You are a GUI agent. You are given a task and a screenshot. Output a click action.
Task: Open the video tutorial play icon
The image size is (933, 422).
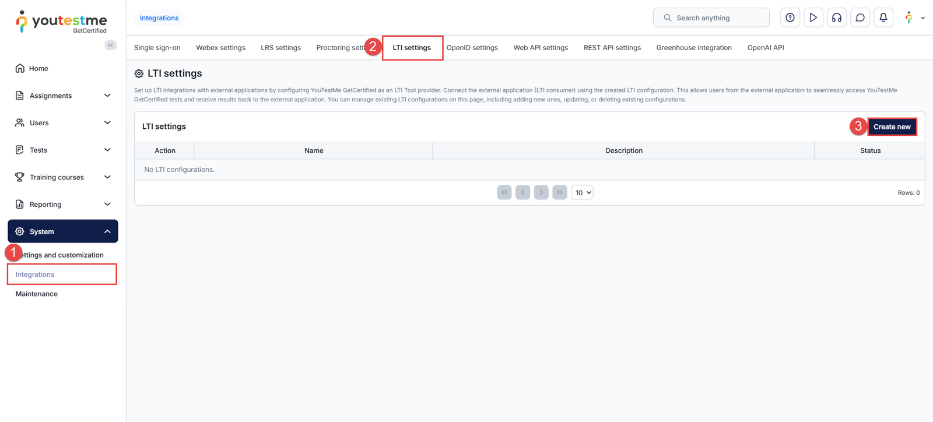(x=813, y=17)
